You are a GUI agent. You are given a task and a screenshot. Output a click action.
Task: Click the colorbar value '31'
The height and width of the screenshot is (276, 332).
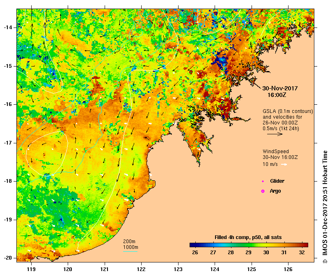pyautogui.click(x=284, y=253)
